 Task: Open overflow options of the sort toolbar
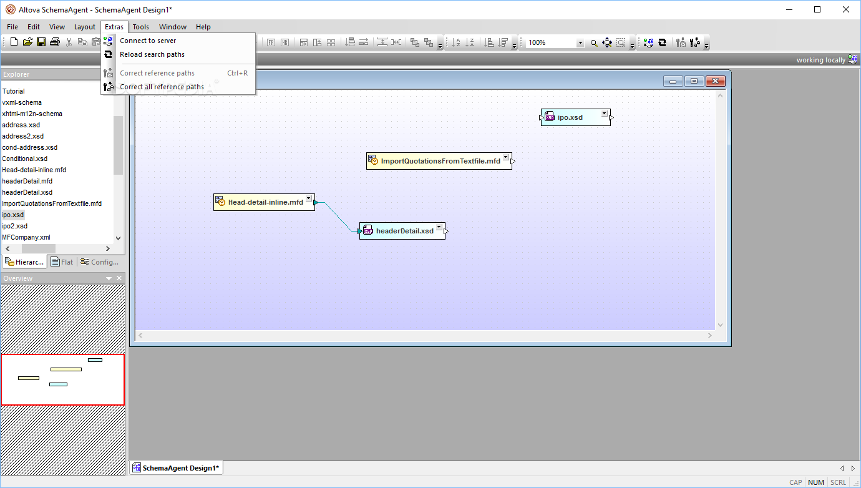click(x=515, y=46)
